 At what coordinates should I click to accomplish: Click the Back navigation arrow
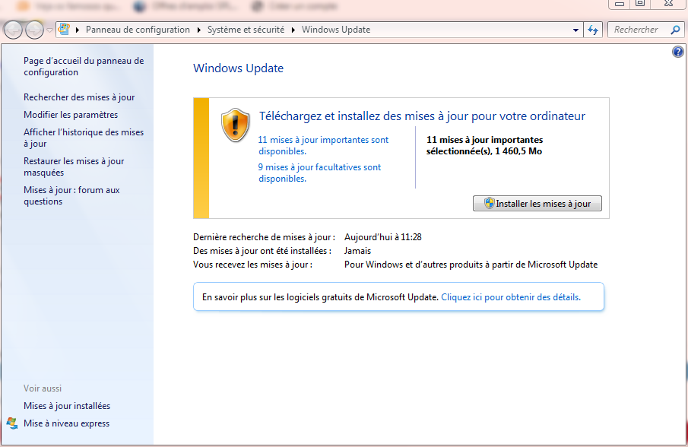tap(13, 30)
